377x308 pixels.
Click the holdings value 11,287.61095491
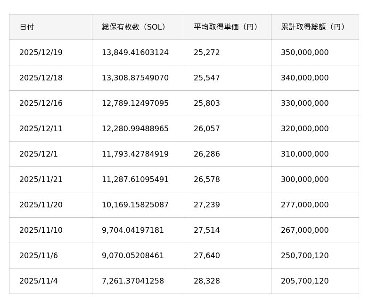(135, 180)
